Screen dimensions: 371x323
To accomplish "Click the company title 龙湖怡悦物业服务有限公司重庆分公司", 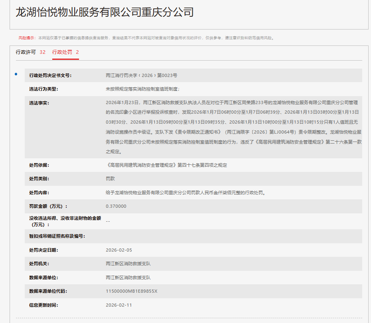I will 105,12.
